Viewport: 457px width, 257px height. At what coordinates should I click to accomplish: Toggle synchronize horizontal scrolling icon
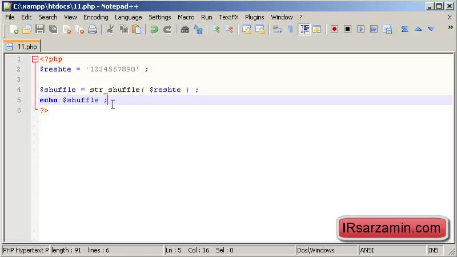[260, 30]
